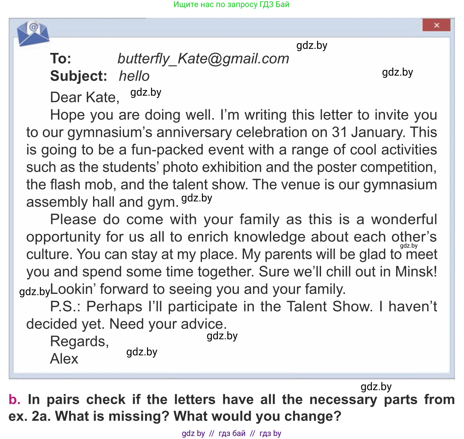Click the subject text "hello"
464x439 pixels.
click(134, 76)
